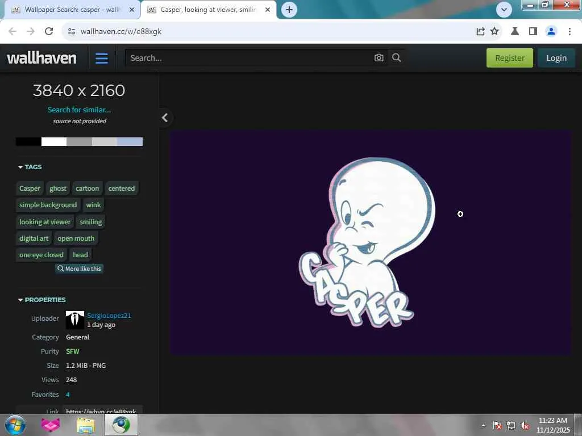Click the smiling tag
The height and width of the screenshot is (436, 582).
point(90,222)
